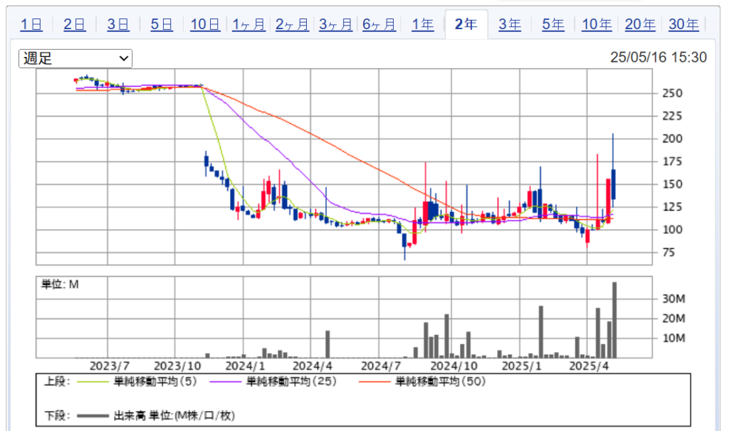Select the 3日 time range tab

coord(118,24)
